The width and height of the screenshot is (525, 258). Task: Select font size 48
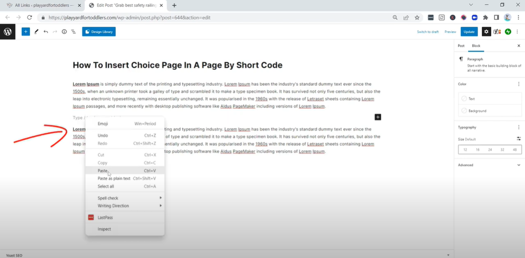tap(515, 150)
